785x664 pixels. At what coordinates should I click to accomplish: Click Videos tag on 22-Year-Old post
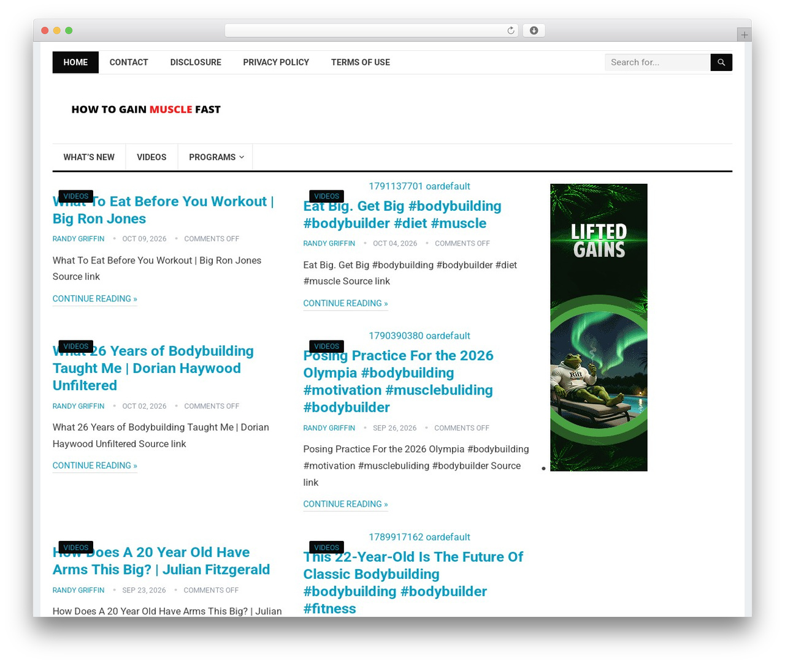coord(326,548)
